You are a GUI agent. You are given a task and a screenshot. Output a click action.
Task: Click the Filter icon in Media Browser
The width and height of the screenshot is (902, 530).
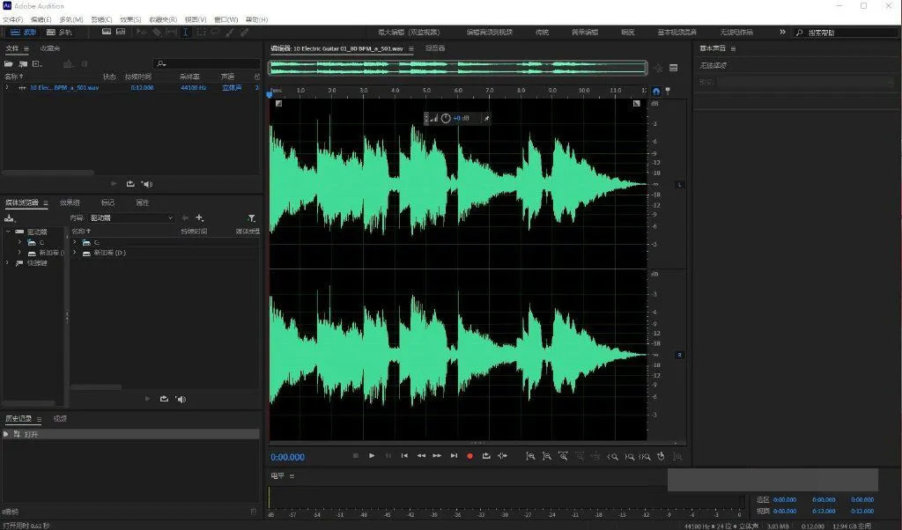point(252,217)
